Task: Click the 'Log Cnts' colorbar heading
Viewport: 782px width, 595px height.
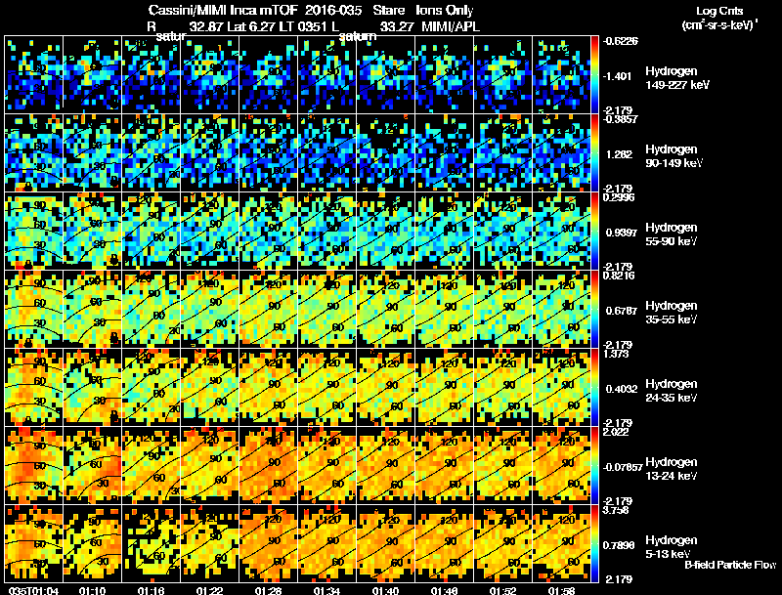Action: pyautogui.click(x=719, y=11)
